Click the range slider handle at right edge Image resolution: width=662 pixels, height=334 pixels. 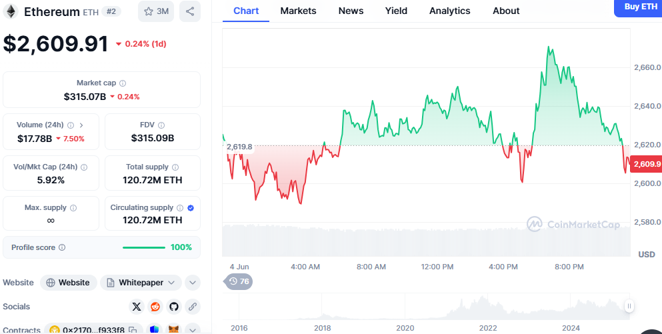click(629, 306)
